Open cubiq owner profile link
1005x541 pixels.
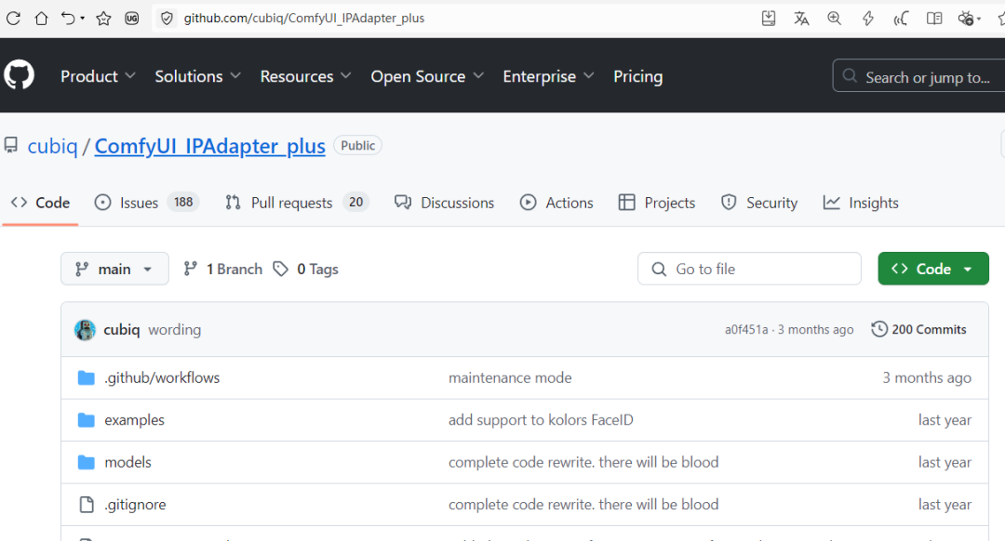click(x=52, y=146)
